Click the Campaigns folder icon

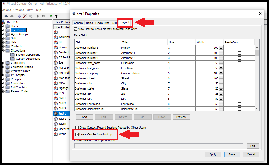click(x=8, y=63)
